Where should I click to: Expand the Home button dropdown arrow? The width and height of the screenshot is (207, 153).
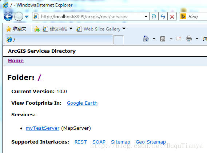pyautogui.click(x=154, y=39)
